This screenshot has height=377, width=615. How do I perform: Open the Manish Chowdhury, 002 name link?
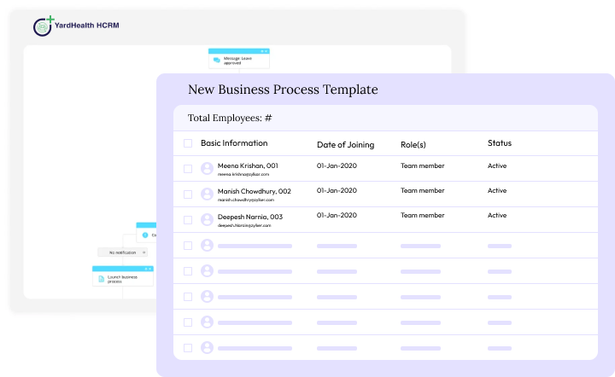255,191
